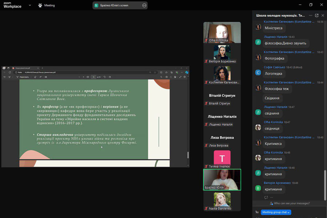327x218 pixels.
Task: Open screen share options ellipsis menu
Action: coord(144,5)
